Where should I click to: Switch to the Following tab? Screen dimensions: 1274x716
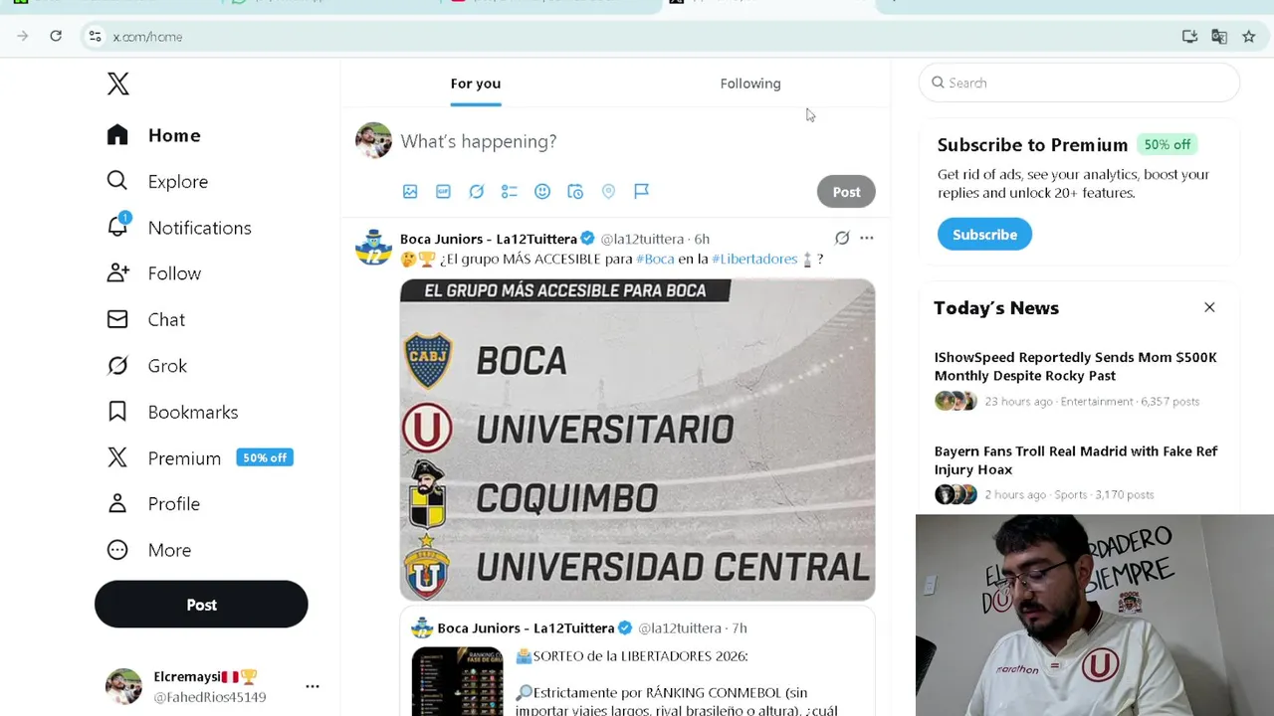(750, 84)
